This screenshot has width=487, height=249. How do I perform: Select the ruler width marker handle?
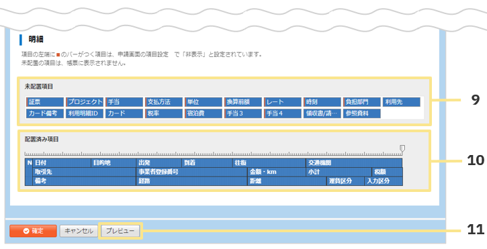point(402,149)
